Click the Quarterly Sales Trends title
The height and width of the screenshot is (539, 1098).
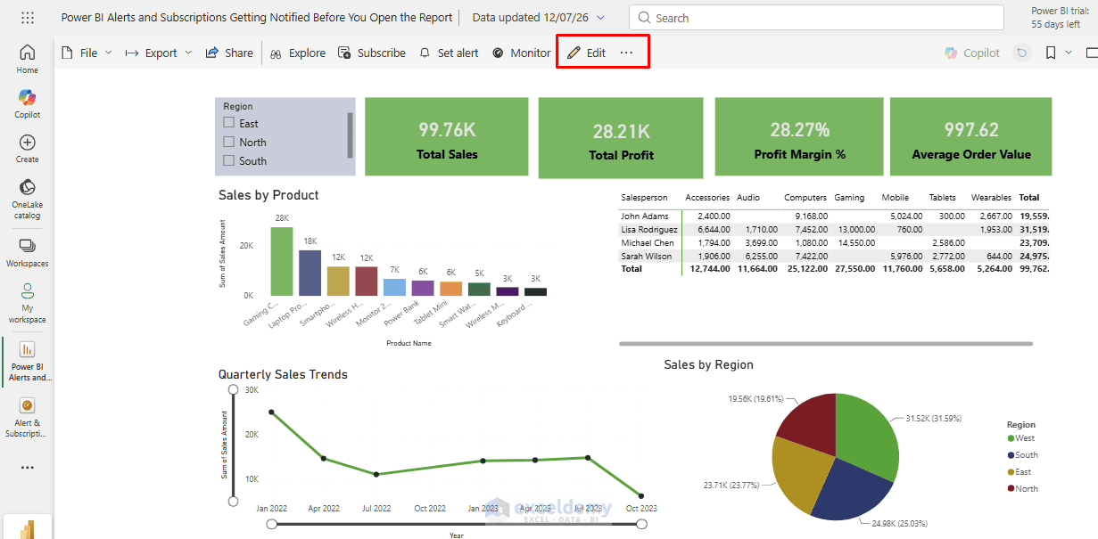click(x=283, y=374)
